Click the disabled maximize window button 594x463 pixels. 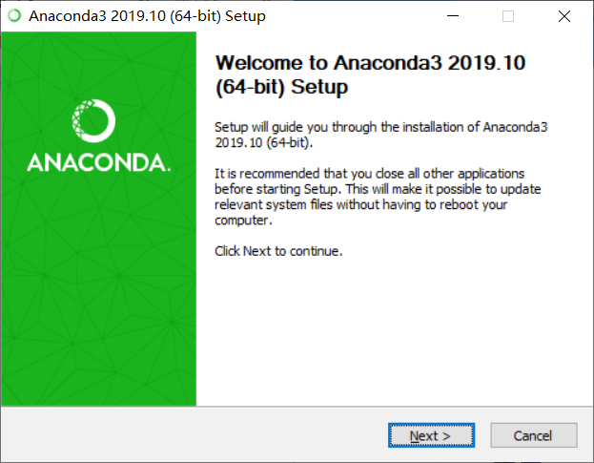(508, 16)
